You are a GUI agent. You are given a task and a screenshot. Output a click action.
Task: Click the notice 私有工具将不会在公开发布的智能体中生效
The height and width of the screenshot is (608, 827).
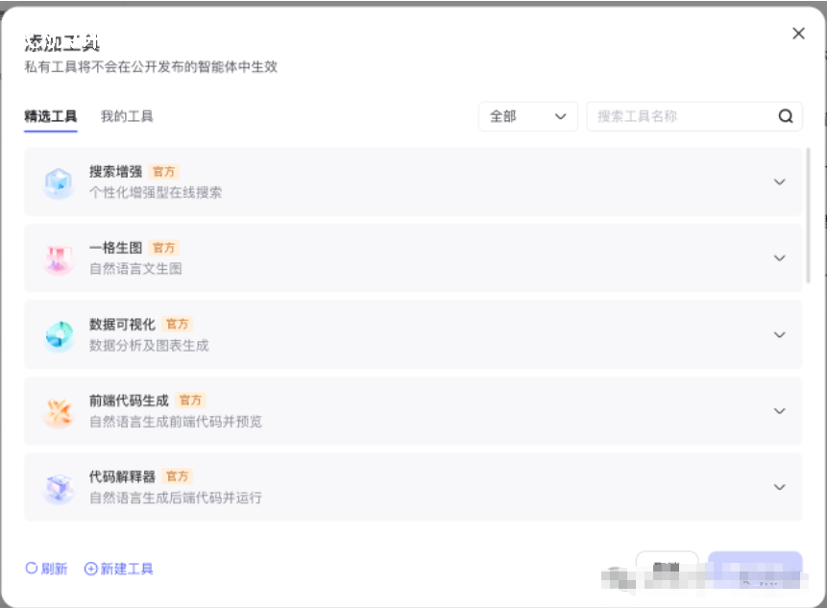151,67
